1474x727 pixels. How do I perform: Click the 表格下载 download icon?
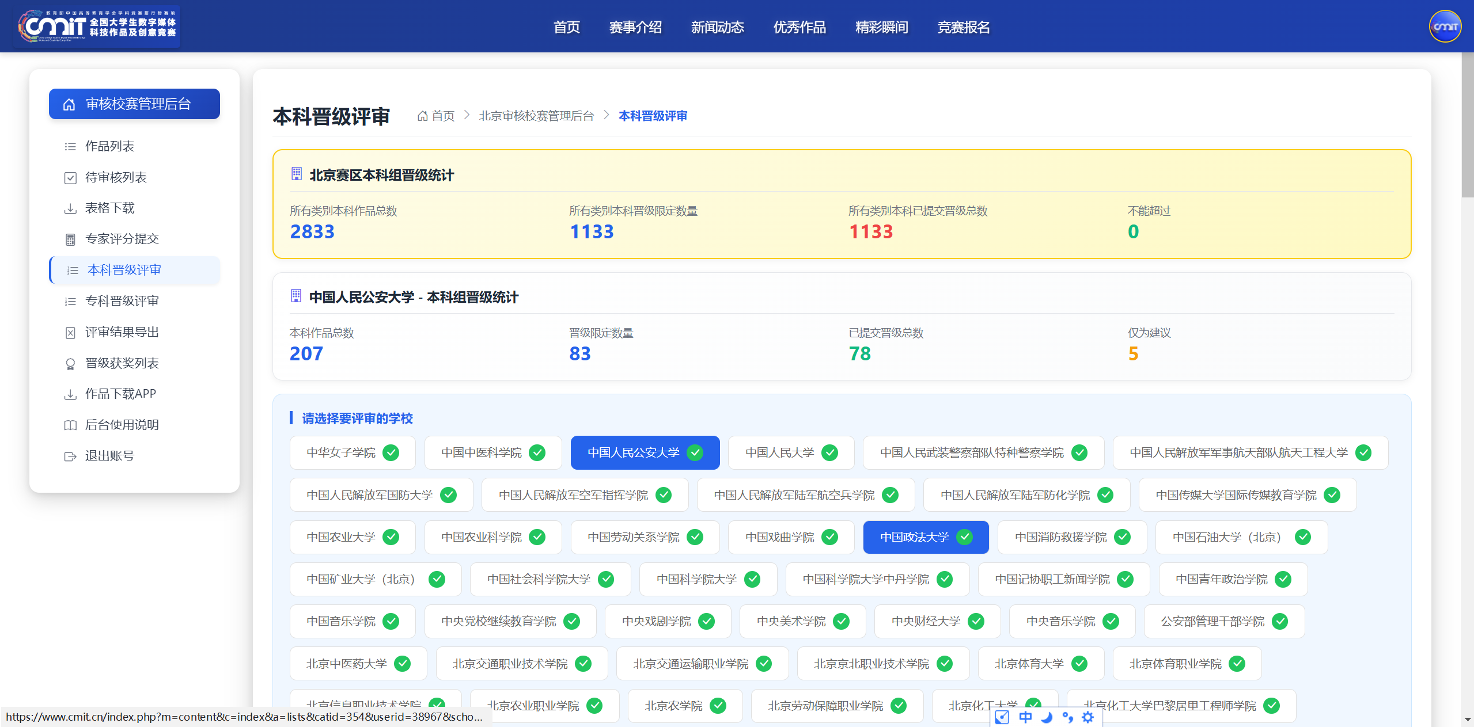tap(70, 208)
